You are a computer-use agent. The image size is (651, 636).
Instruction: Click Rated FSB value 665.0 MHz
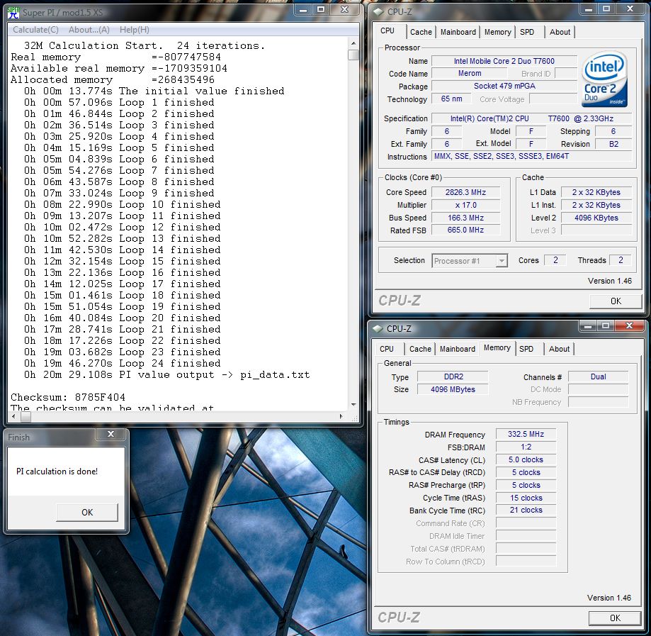click(465, 230)
